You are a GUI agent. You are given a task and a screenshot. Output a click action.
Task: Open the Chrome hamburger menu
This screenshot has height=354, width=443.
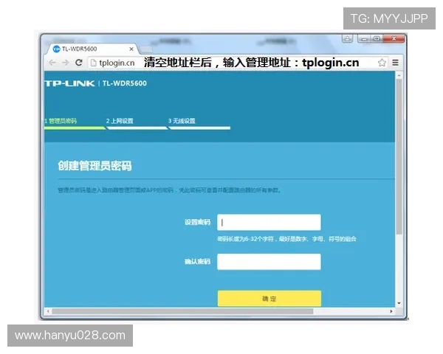pos(395,63)
